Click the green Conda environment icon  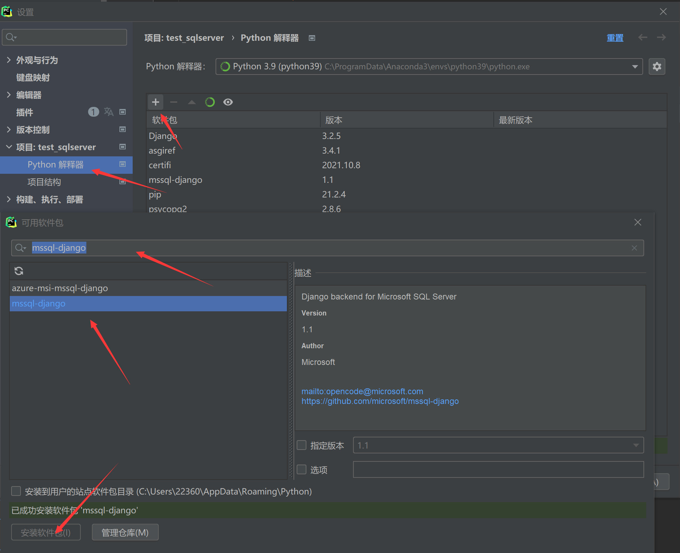(210, 102)
